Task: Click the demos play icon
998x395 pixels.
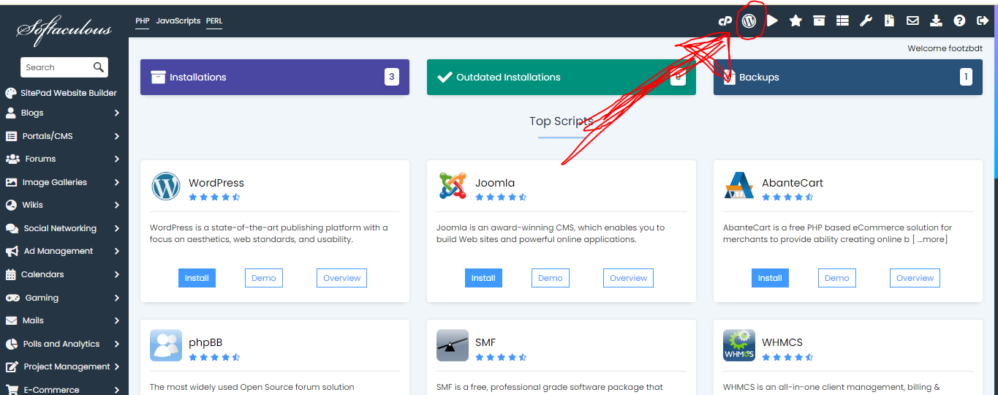Action: coord(772,21)
